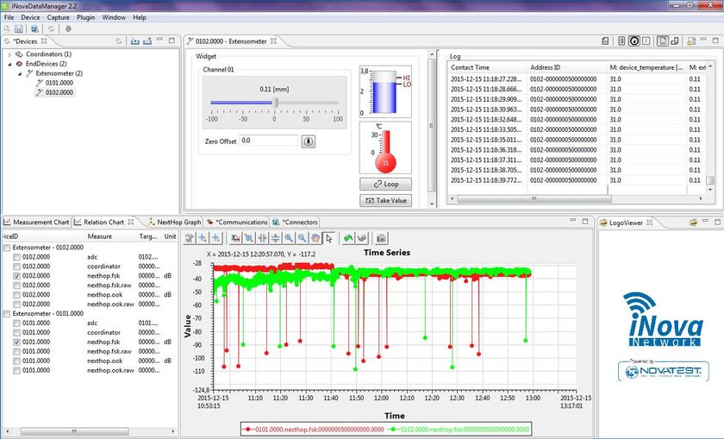This screenshot has height=439, width=724.
Task: Collapse the Extensometer (2) tree node
Action: [20, 73]
